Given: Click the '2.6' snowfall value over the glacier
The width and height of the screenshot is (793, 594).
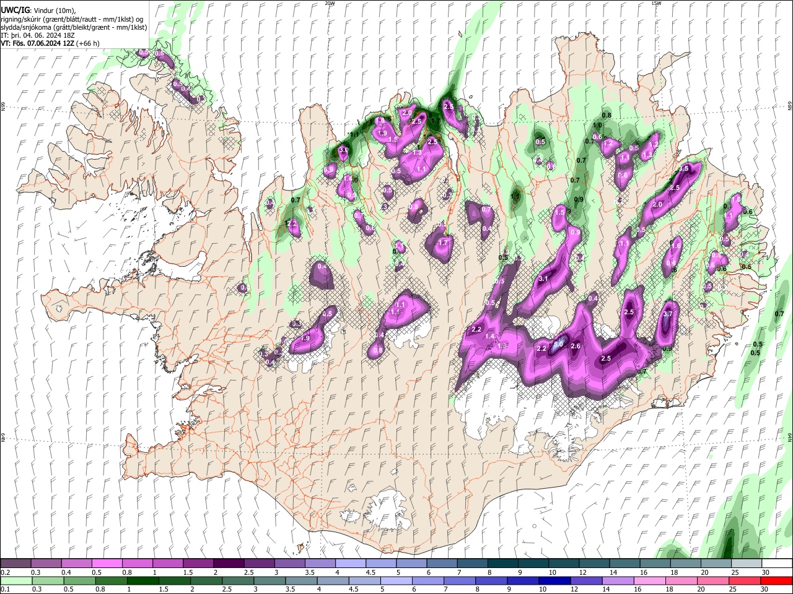Looking at the screenshot, I should pyautogui.click(x=575, y=346).
